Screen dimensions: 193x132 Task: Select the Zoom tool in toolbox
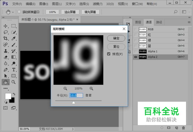point(14,82)
